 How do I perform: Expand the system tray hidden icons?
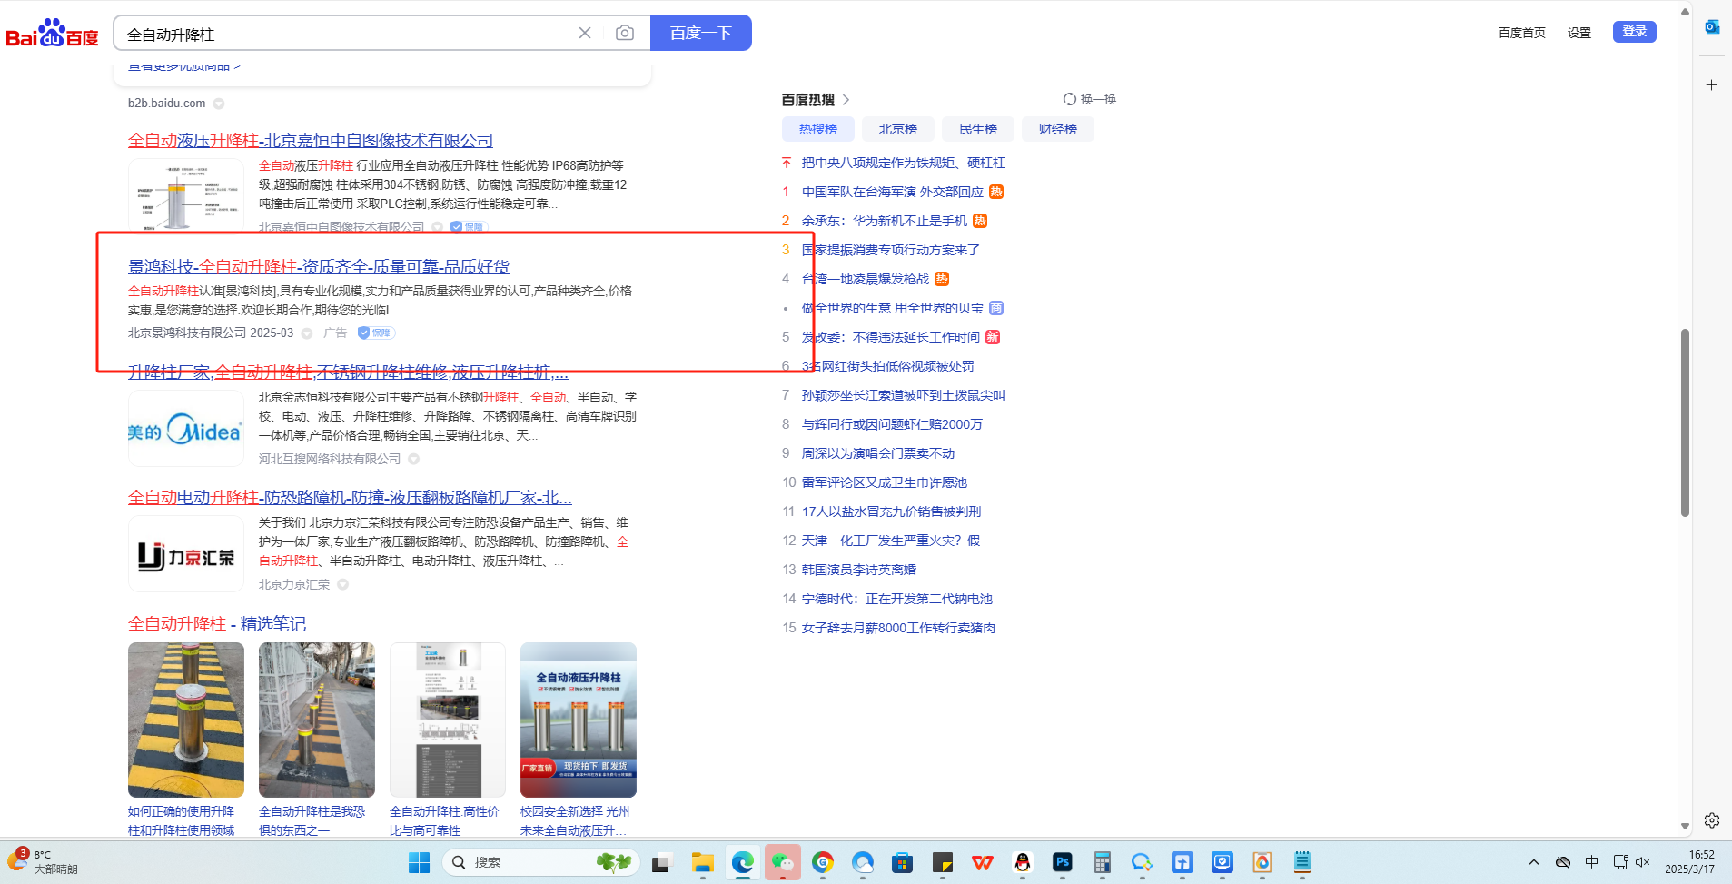1534,862
